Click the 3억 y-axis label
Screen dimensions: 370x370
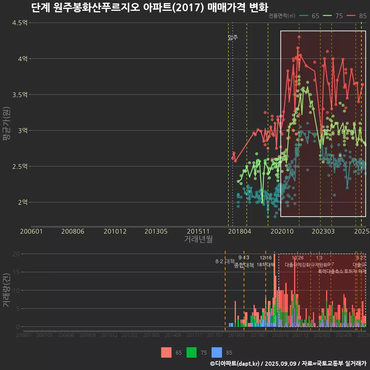pyautogui.click(x=23, y=131)
